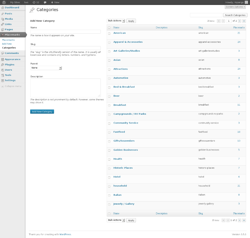Viewport: 250px width, 238px height.
Task: Click the Pages icon in sidebar
Action: point(3,29)
